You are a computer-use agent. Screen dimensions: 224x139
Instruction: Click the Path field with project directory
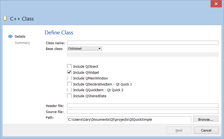[x=129, y=119]
